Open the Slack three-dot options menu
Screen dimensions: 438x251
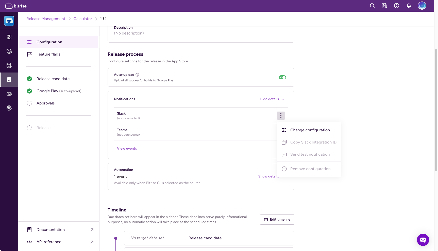(281, 116)
